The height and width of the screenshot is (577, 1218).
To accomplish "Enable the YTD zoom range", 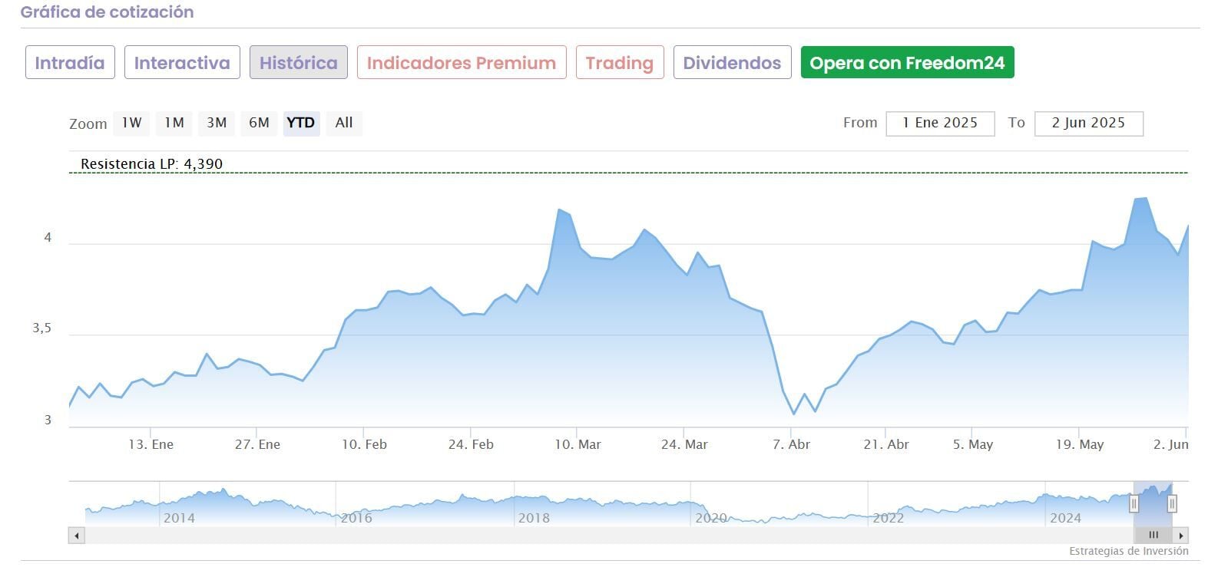I will coord(301,123).
